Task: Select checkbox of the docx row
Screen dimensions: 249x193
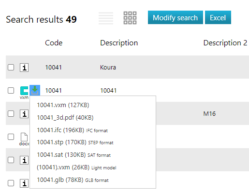Action: pyautogui.click(x=11, y=137)
